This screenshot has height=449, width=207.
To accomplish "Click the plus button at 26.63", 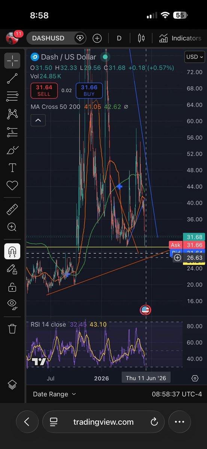I will point(177,257).
